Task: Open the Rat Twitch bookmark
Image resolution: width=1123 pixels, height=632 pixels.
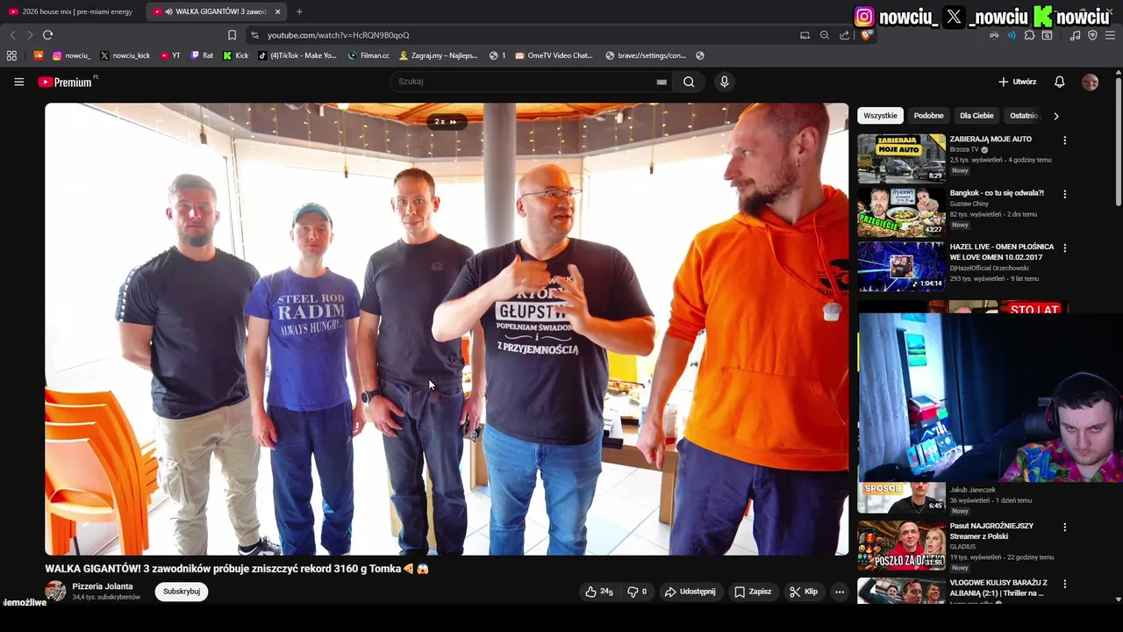Action: pos(202,55)
